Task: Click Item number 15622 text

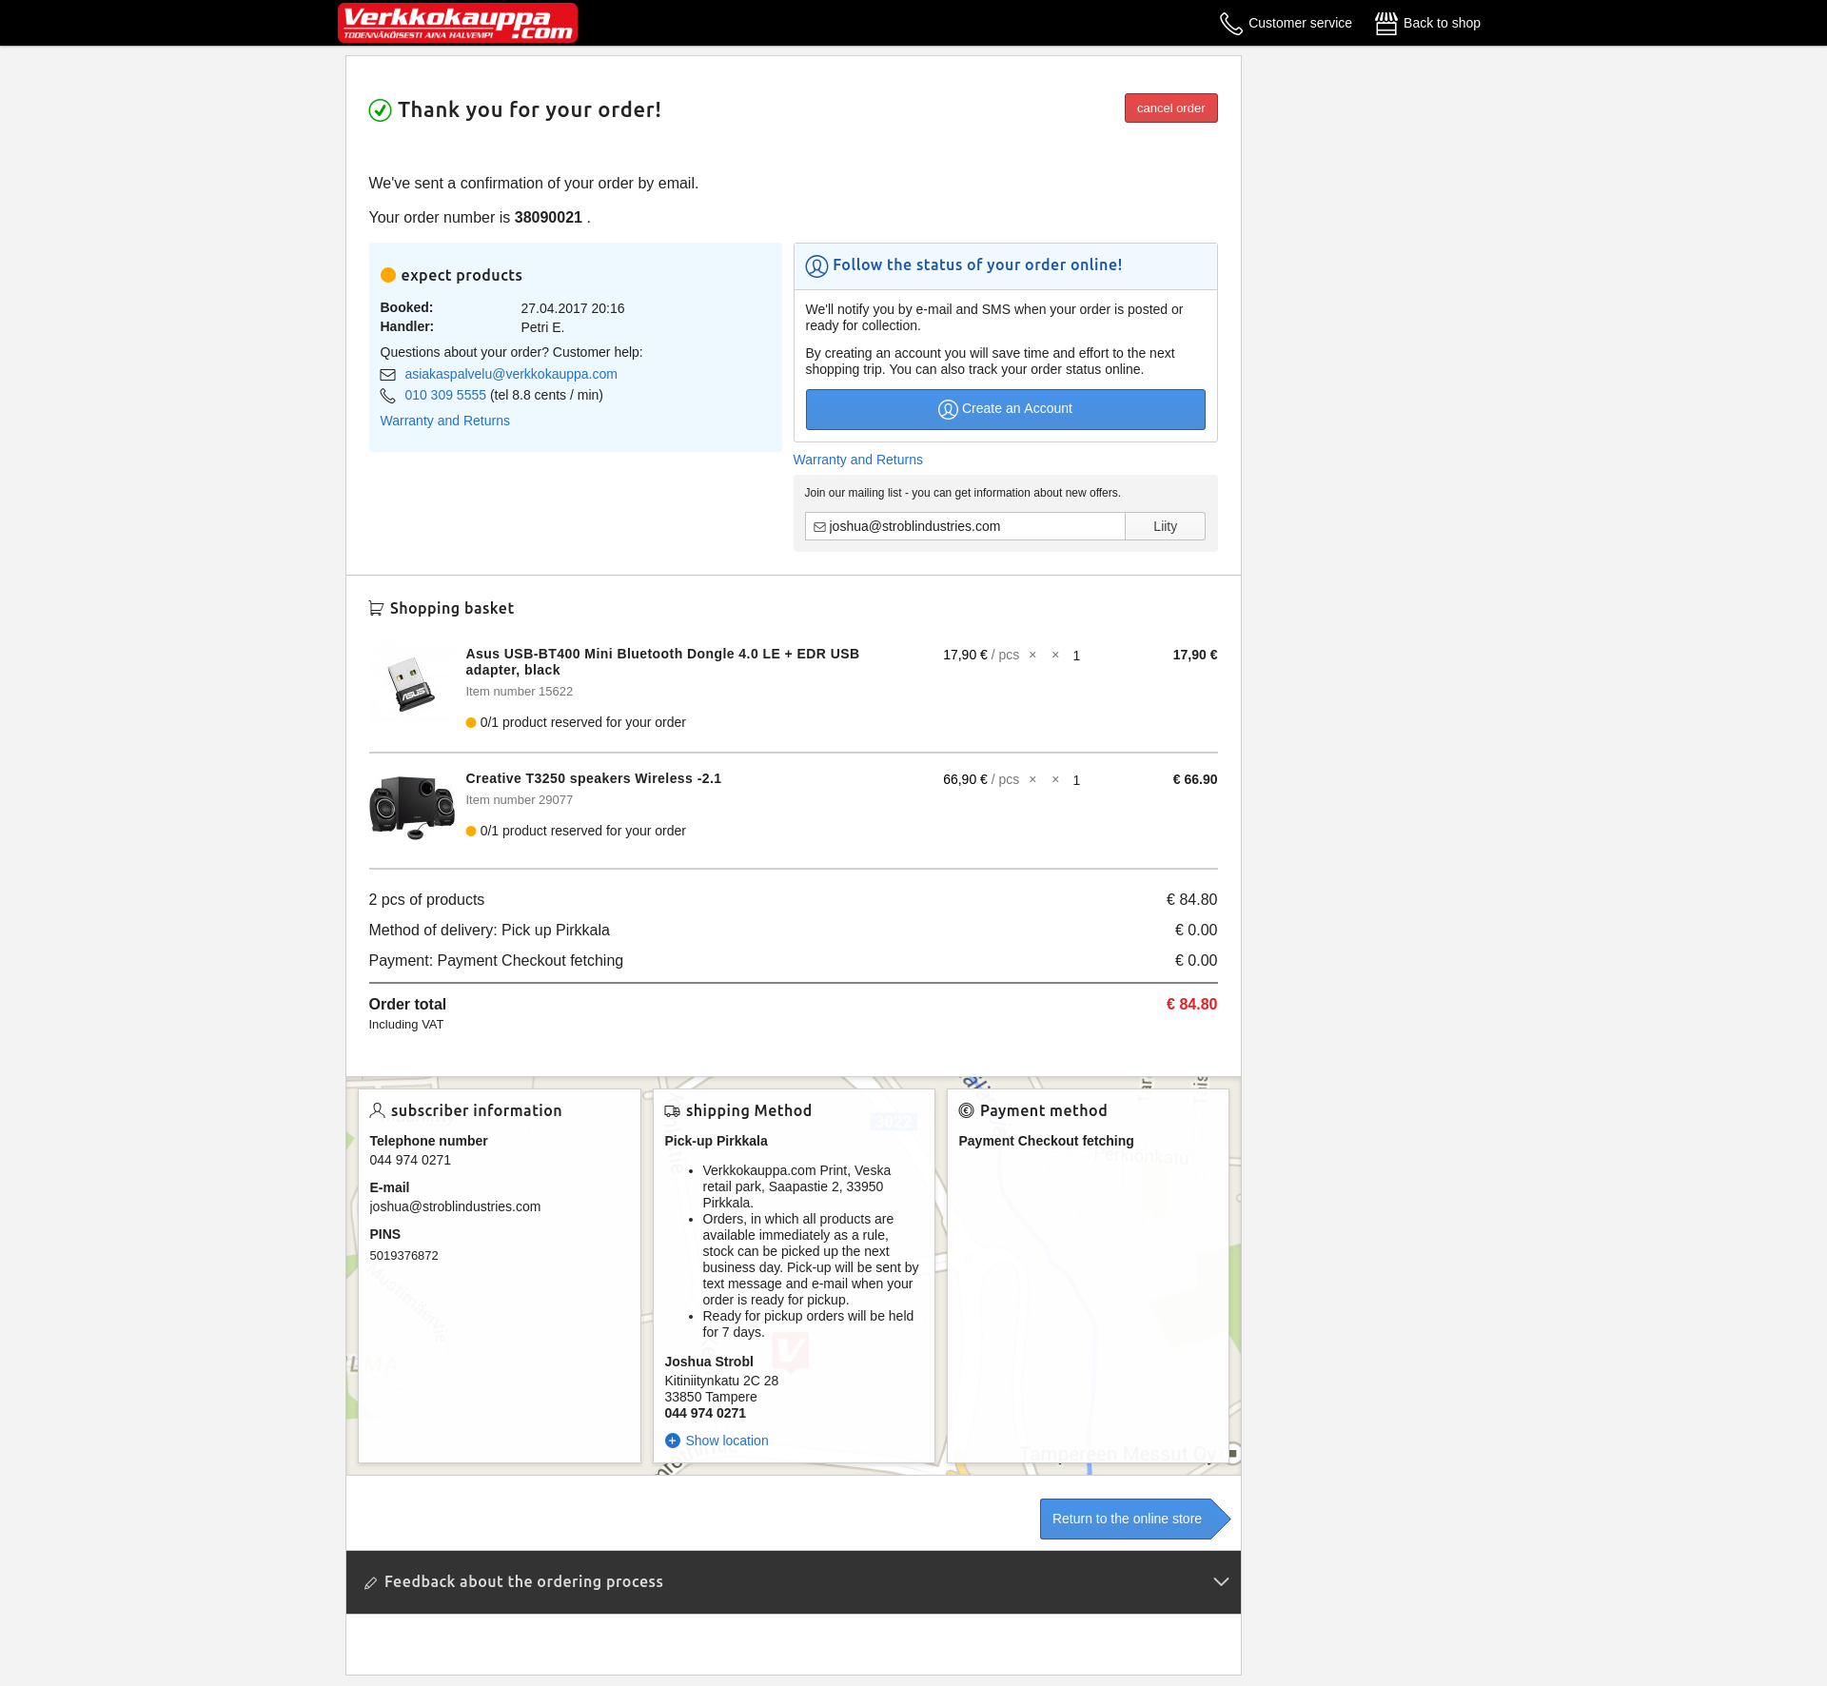Action: 519,692
